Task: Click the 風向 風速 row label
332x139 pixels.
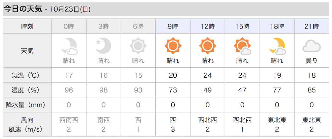Action: click(26, 125)
